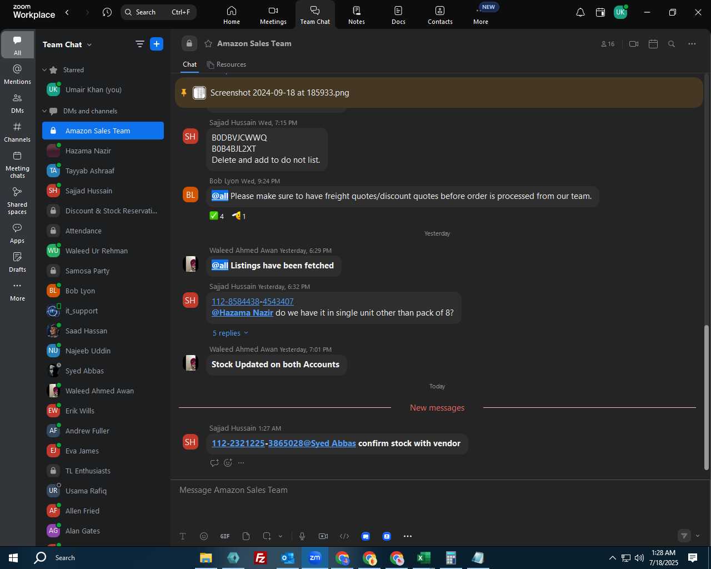Go back using the back arrow

click(x=67, y=12)
